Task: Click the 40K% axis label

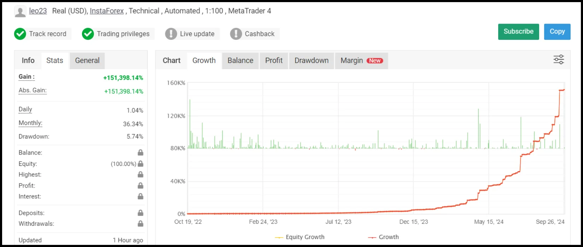Action: point(178,181)
